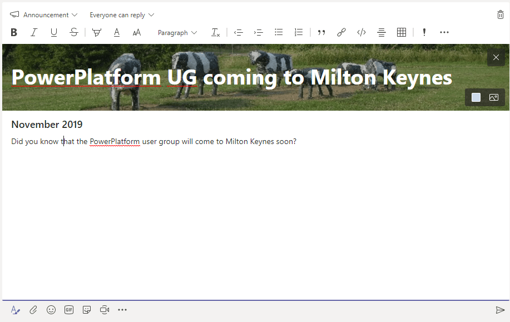Screen dimensions: 510x322
Task: Insert a bulleted list
Action: [279, 32]
